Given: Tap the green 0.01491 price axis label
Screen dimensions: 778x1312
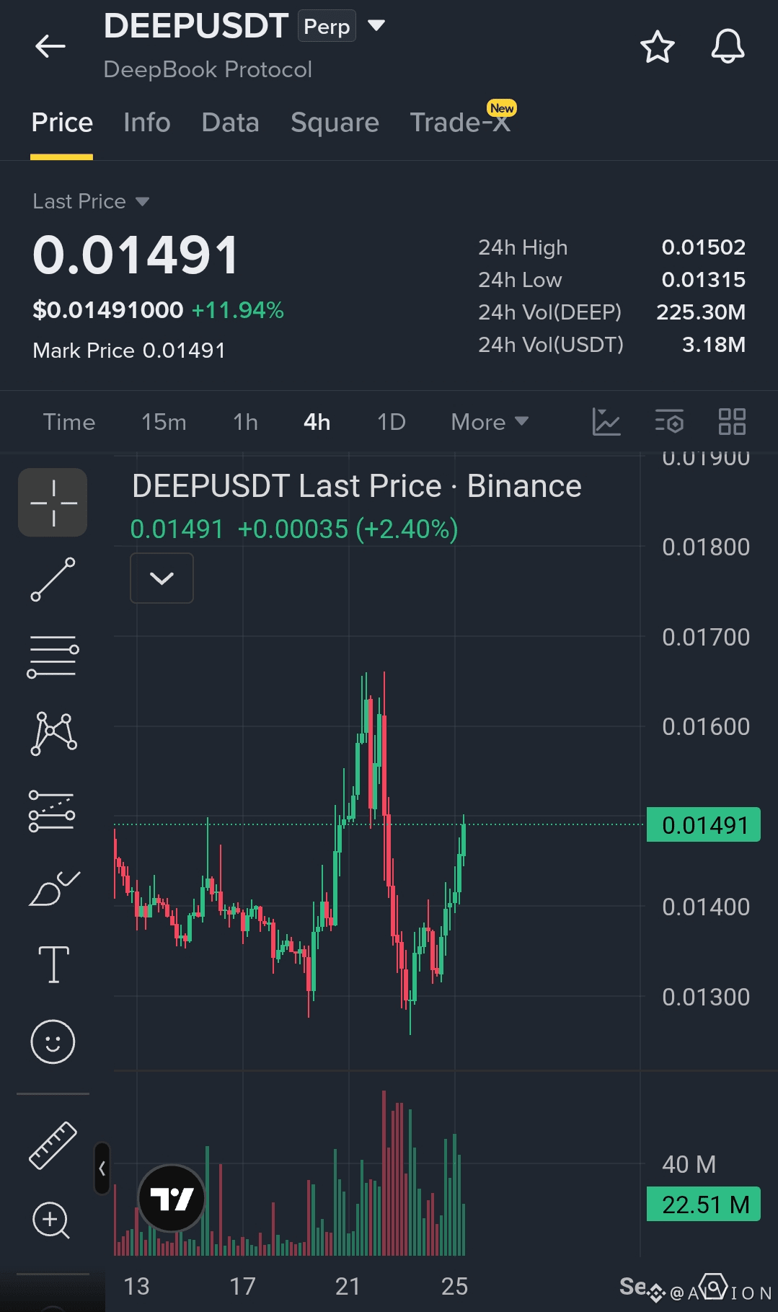Looking at the screenshot, I should 704,824.
